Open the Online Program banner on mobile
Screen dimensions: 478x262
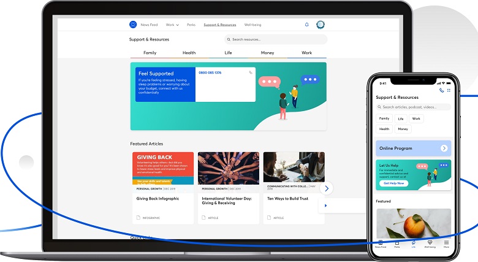[x=414, y=148]
